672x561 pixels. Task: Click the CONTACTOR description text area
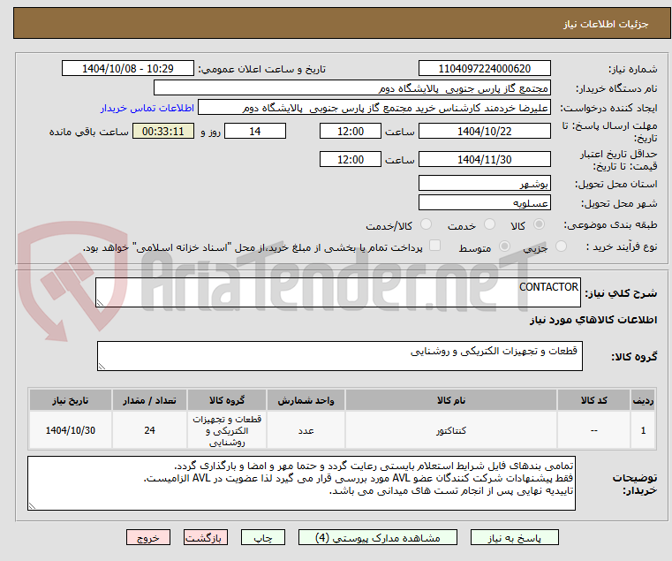coord(337,292)
